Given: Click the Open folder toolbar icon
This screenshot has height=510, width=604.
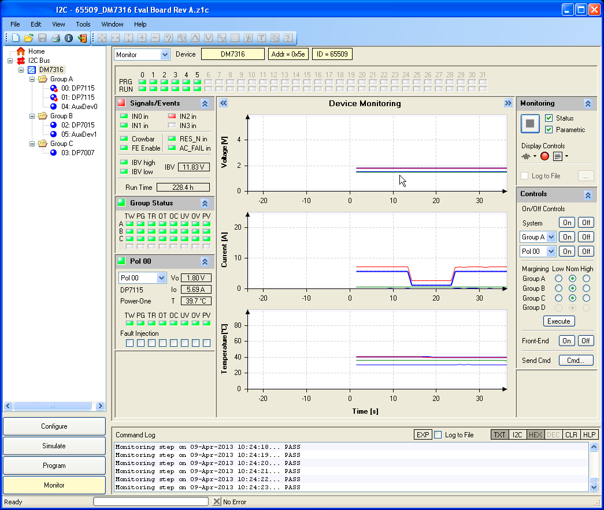Looking at the screenshot, I should [28, 38].
